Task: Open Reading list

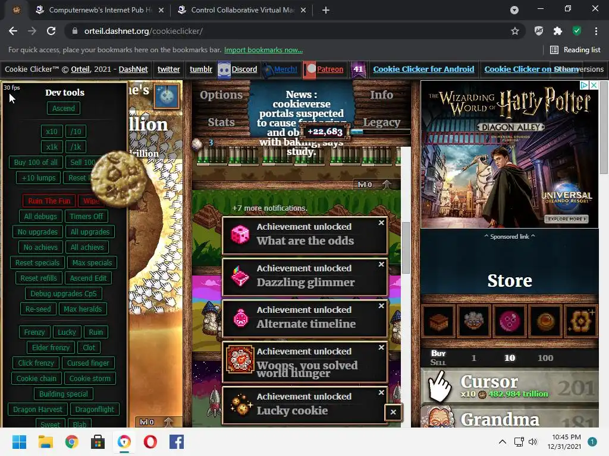Action: [576, 50]
